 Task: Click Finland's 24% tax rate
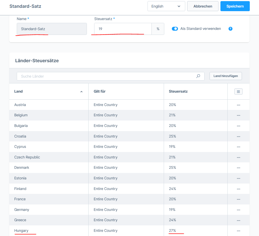point(172,189)
